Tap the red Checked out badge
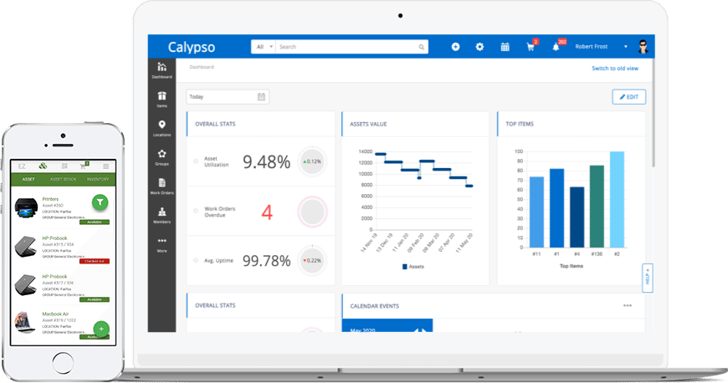 (95, 262)
